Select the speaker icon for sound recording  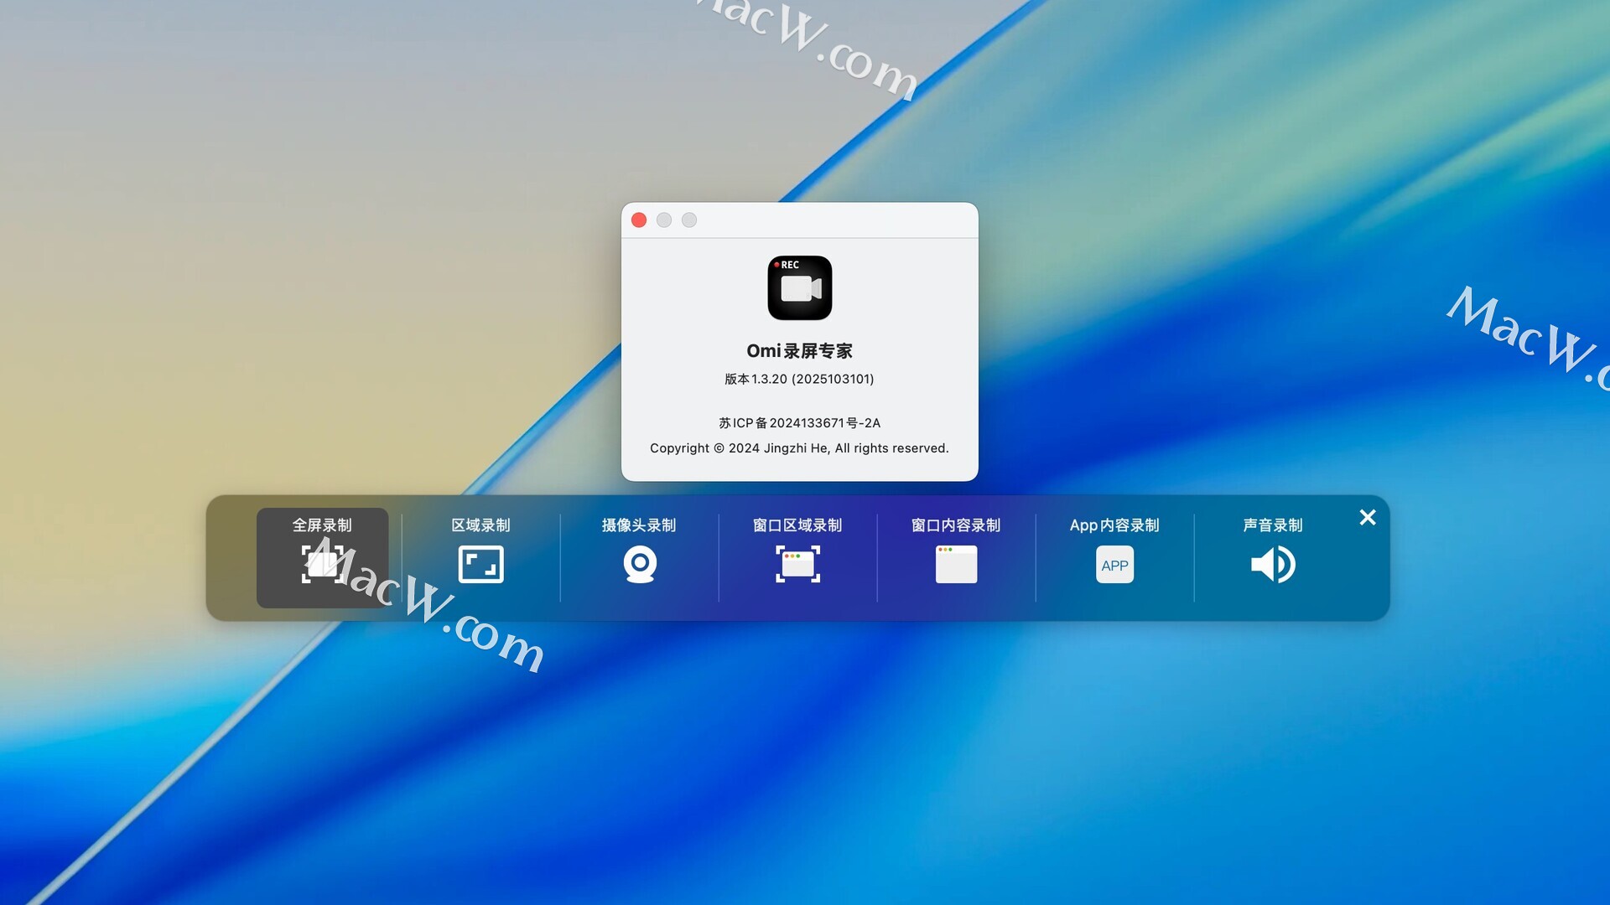pyautogui.click(x=1273, y=564)
